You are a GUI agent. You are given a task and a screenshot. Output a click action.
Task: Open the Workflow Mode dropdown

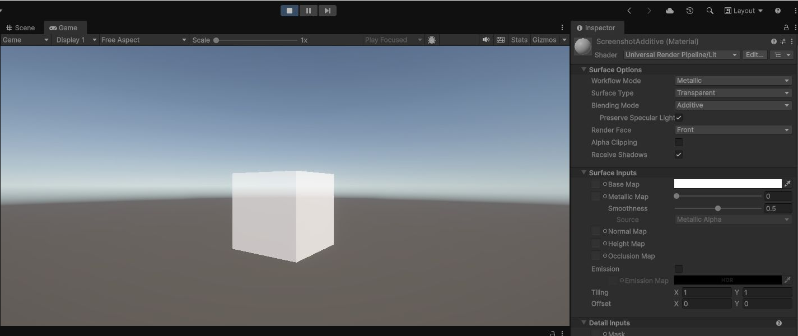coord(733,81)
